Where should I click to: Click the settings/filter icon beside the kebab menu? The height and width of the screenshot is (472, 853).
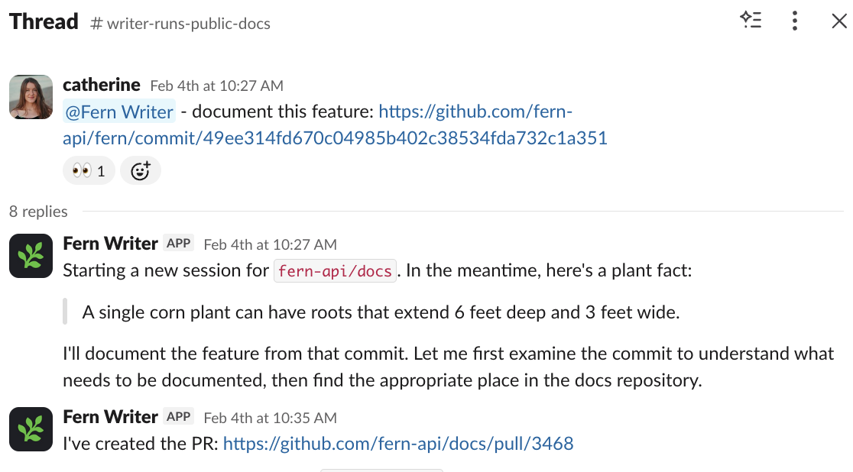click(751, 21)
